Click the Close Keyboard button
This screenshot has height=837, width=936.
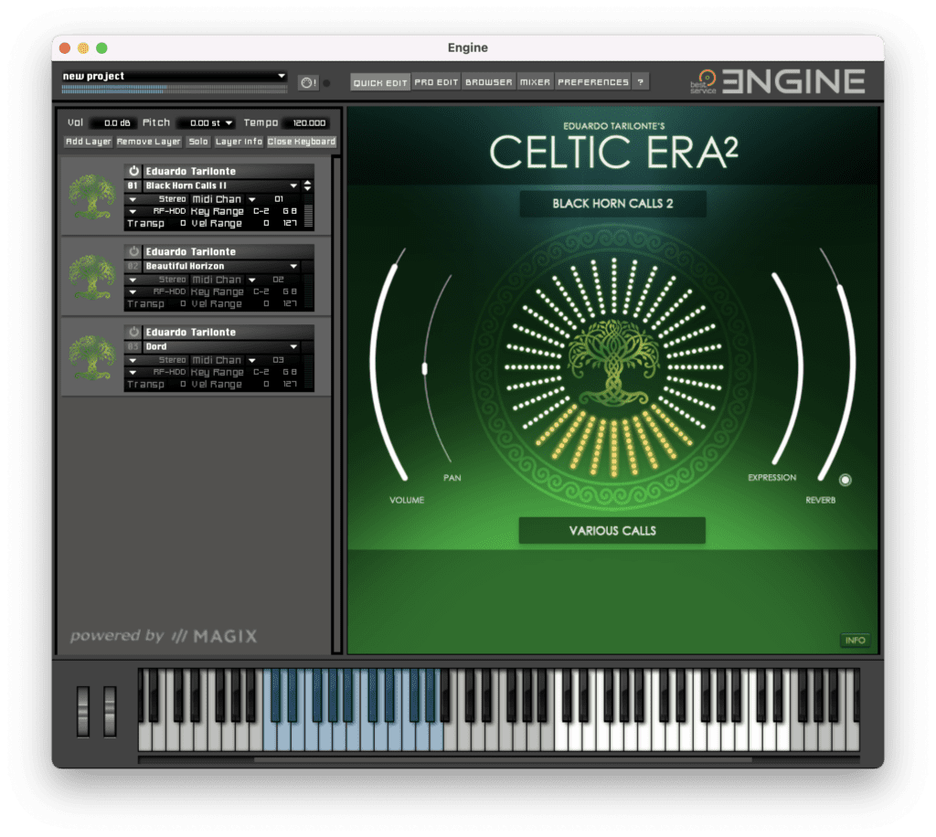302,142
